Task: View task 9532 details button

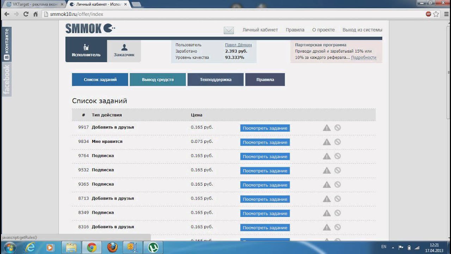Action: 265,171
